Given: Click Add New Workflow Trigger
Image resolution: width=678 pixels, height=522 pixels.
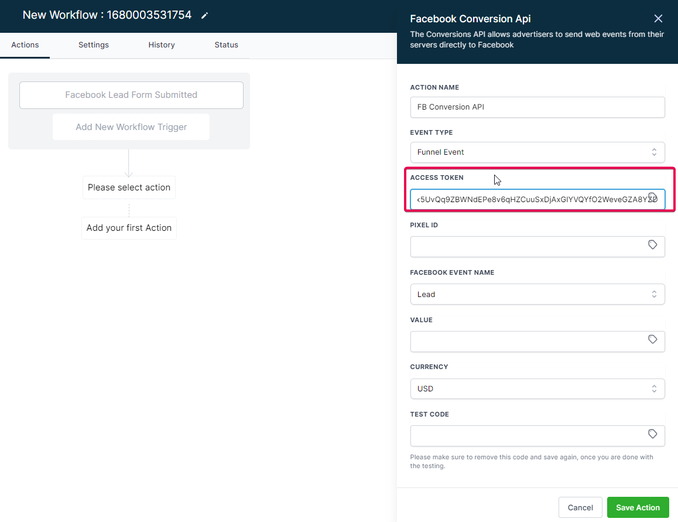Looking at the screenshot, I should 131,127.
